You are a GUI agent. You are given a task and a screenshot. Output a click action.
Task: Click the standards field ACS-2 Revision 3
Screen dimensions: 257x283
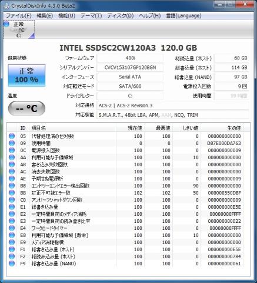[173, 106]
